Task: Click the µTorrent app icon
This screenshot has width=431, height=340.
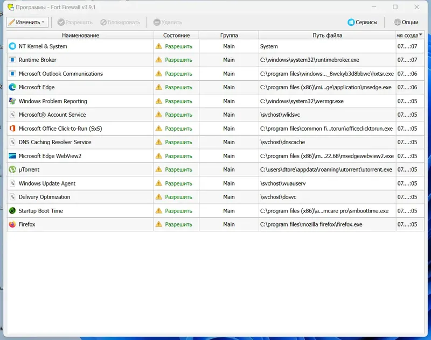Action: (x=12, y=169)
